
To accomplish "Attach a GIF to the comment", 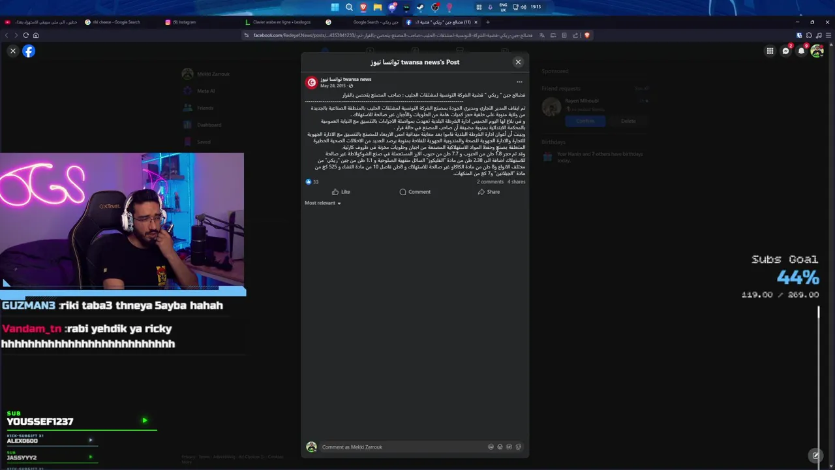I will 509,447.
